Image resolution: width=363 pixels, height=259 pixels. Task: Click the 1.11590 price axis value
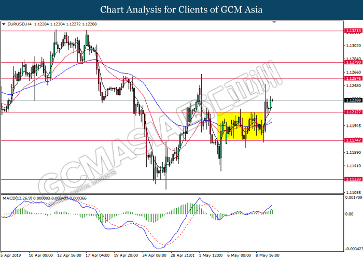[353, 152]
